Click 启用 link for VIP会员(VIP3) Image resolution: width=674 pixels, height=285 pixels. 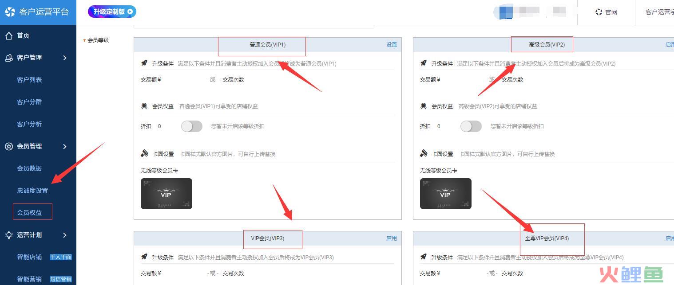point(392,238)
